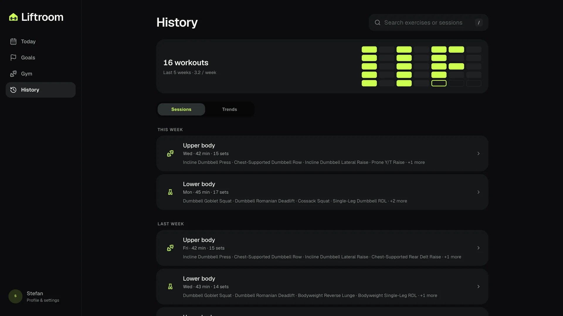Expand Wed 43 min Lower body session chevron
This screenshot has height=316, width=563.
point(478,286)
